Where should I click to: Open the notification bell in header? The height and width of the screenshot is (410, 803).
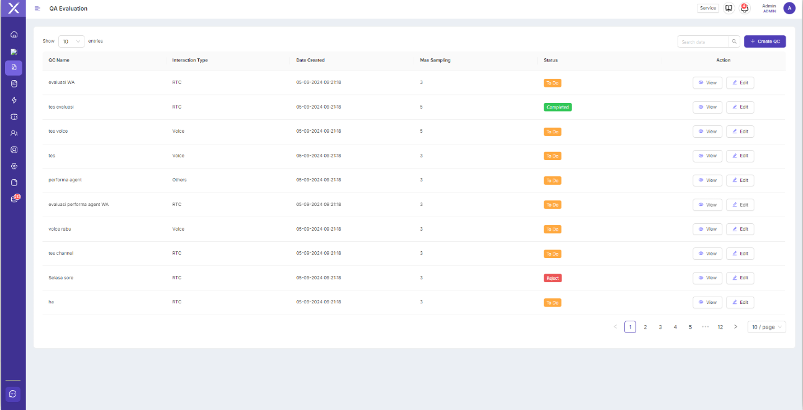[x=745, y=8]
